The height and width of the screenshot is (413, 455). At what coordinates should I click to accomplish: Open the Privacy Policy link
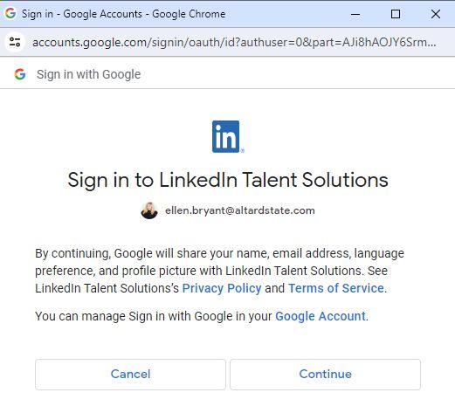click(x=222, y=288)
